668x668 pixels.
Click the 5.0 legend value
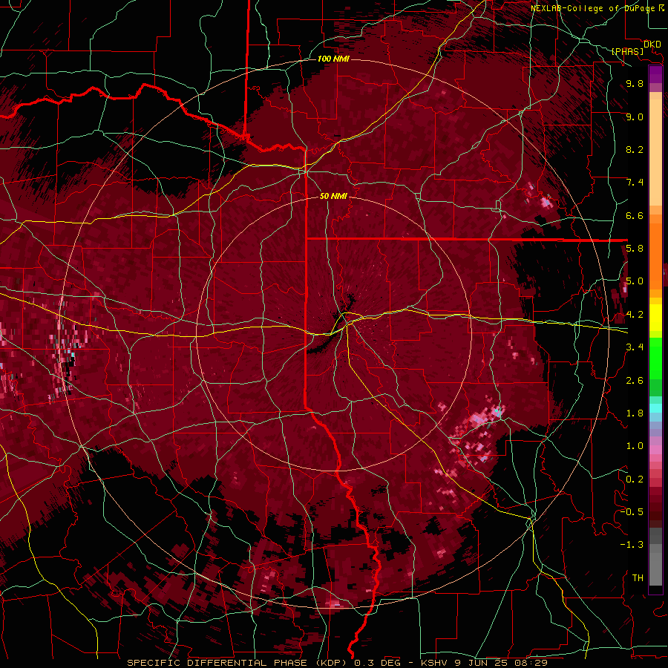pyautogui.click(x=635, y=281)
